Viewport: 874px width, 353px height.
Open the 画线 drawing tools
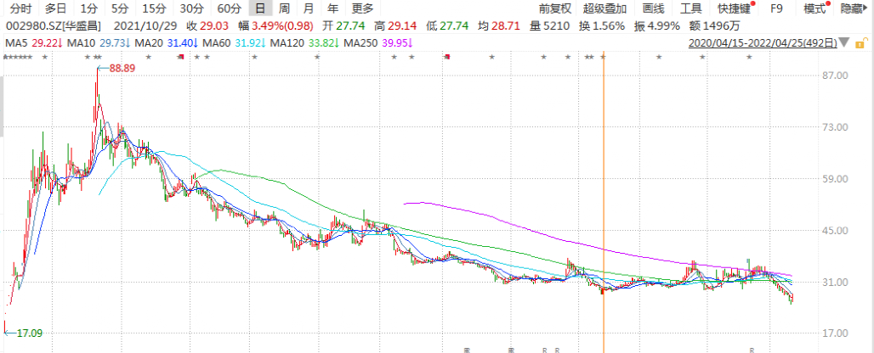click(653, 8)
